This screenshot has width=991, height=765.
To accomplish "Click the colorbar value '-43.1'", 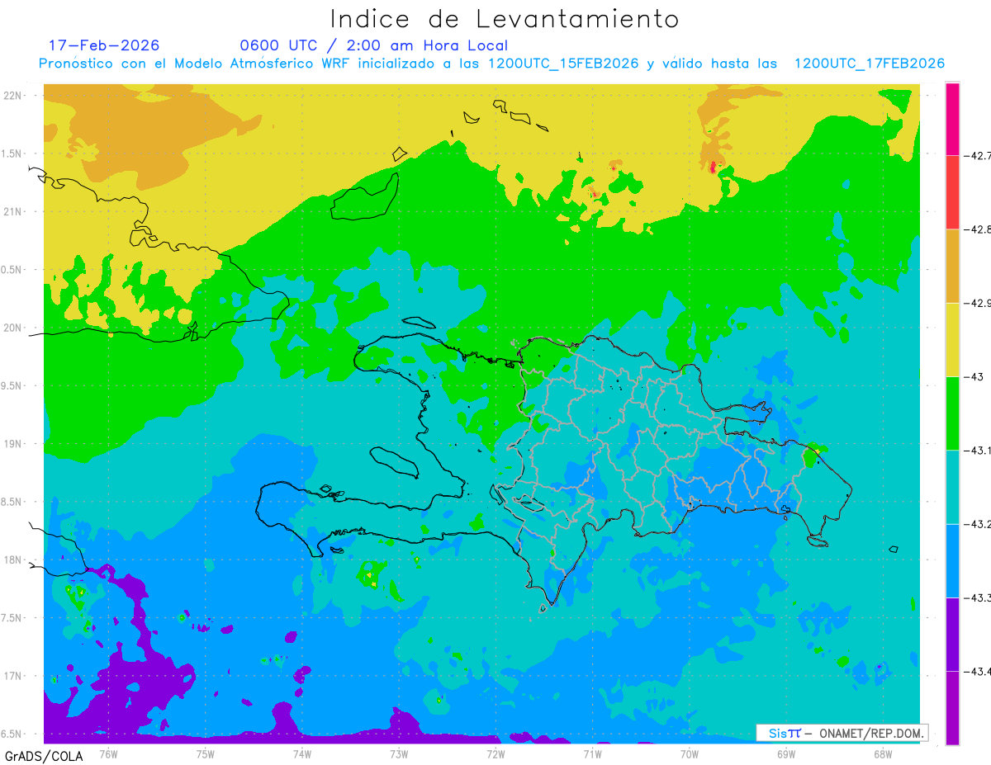I will pyautogui.click(x=977, y=450).
